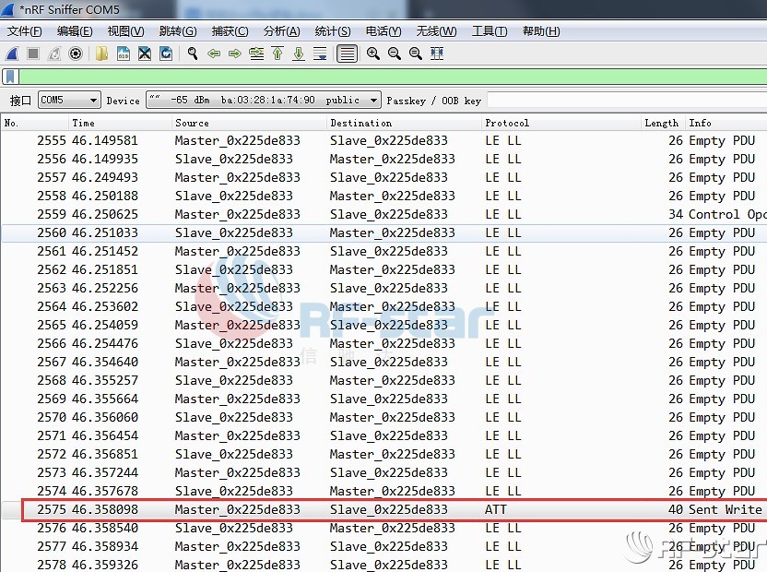Reload the current capture file
This screenshot has height=572, width=767.
pyautogui.click(x=166, y=54)
